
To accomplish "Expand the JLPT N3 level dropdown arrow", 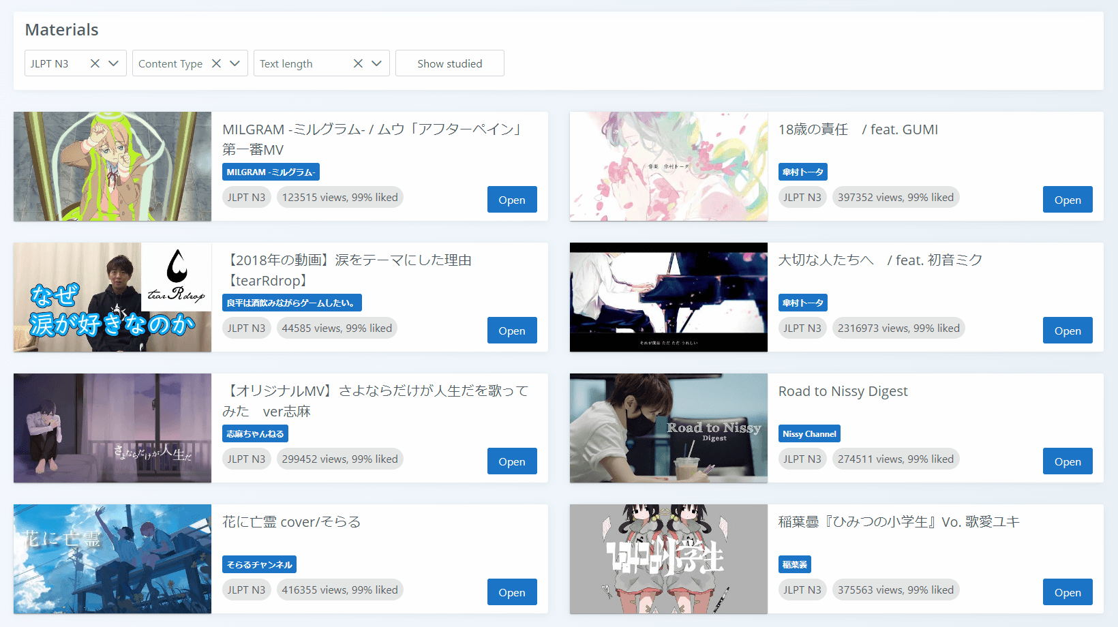I will pyautogui.click(x=114, y=63).
